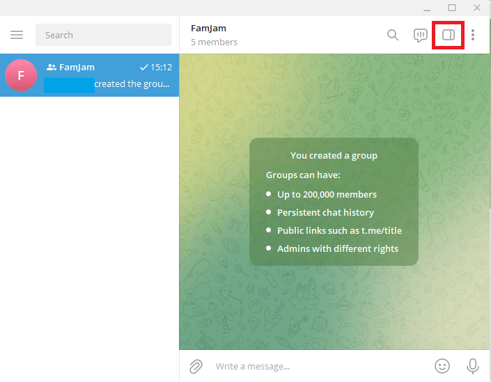Open the FamJam chat in the list
Image resolution: width=491 pixels, height=382 pixels.
[90, 75]
